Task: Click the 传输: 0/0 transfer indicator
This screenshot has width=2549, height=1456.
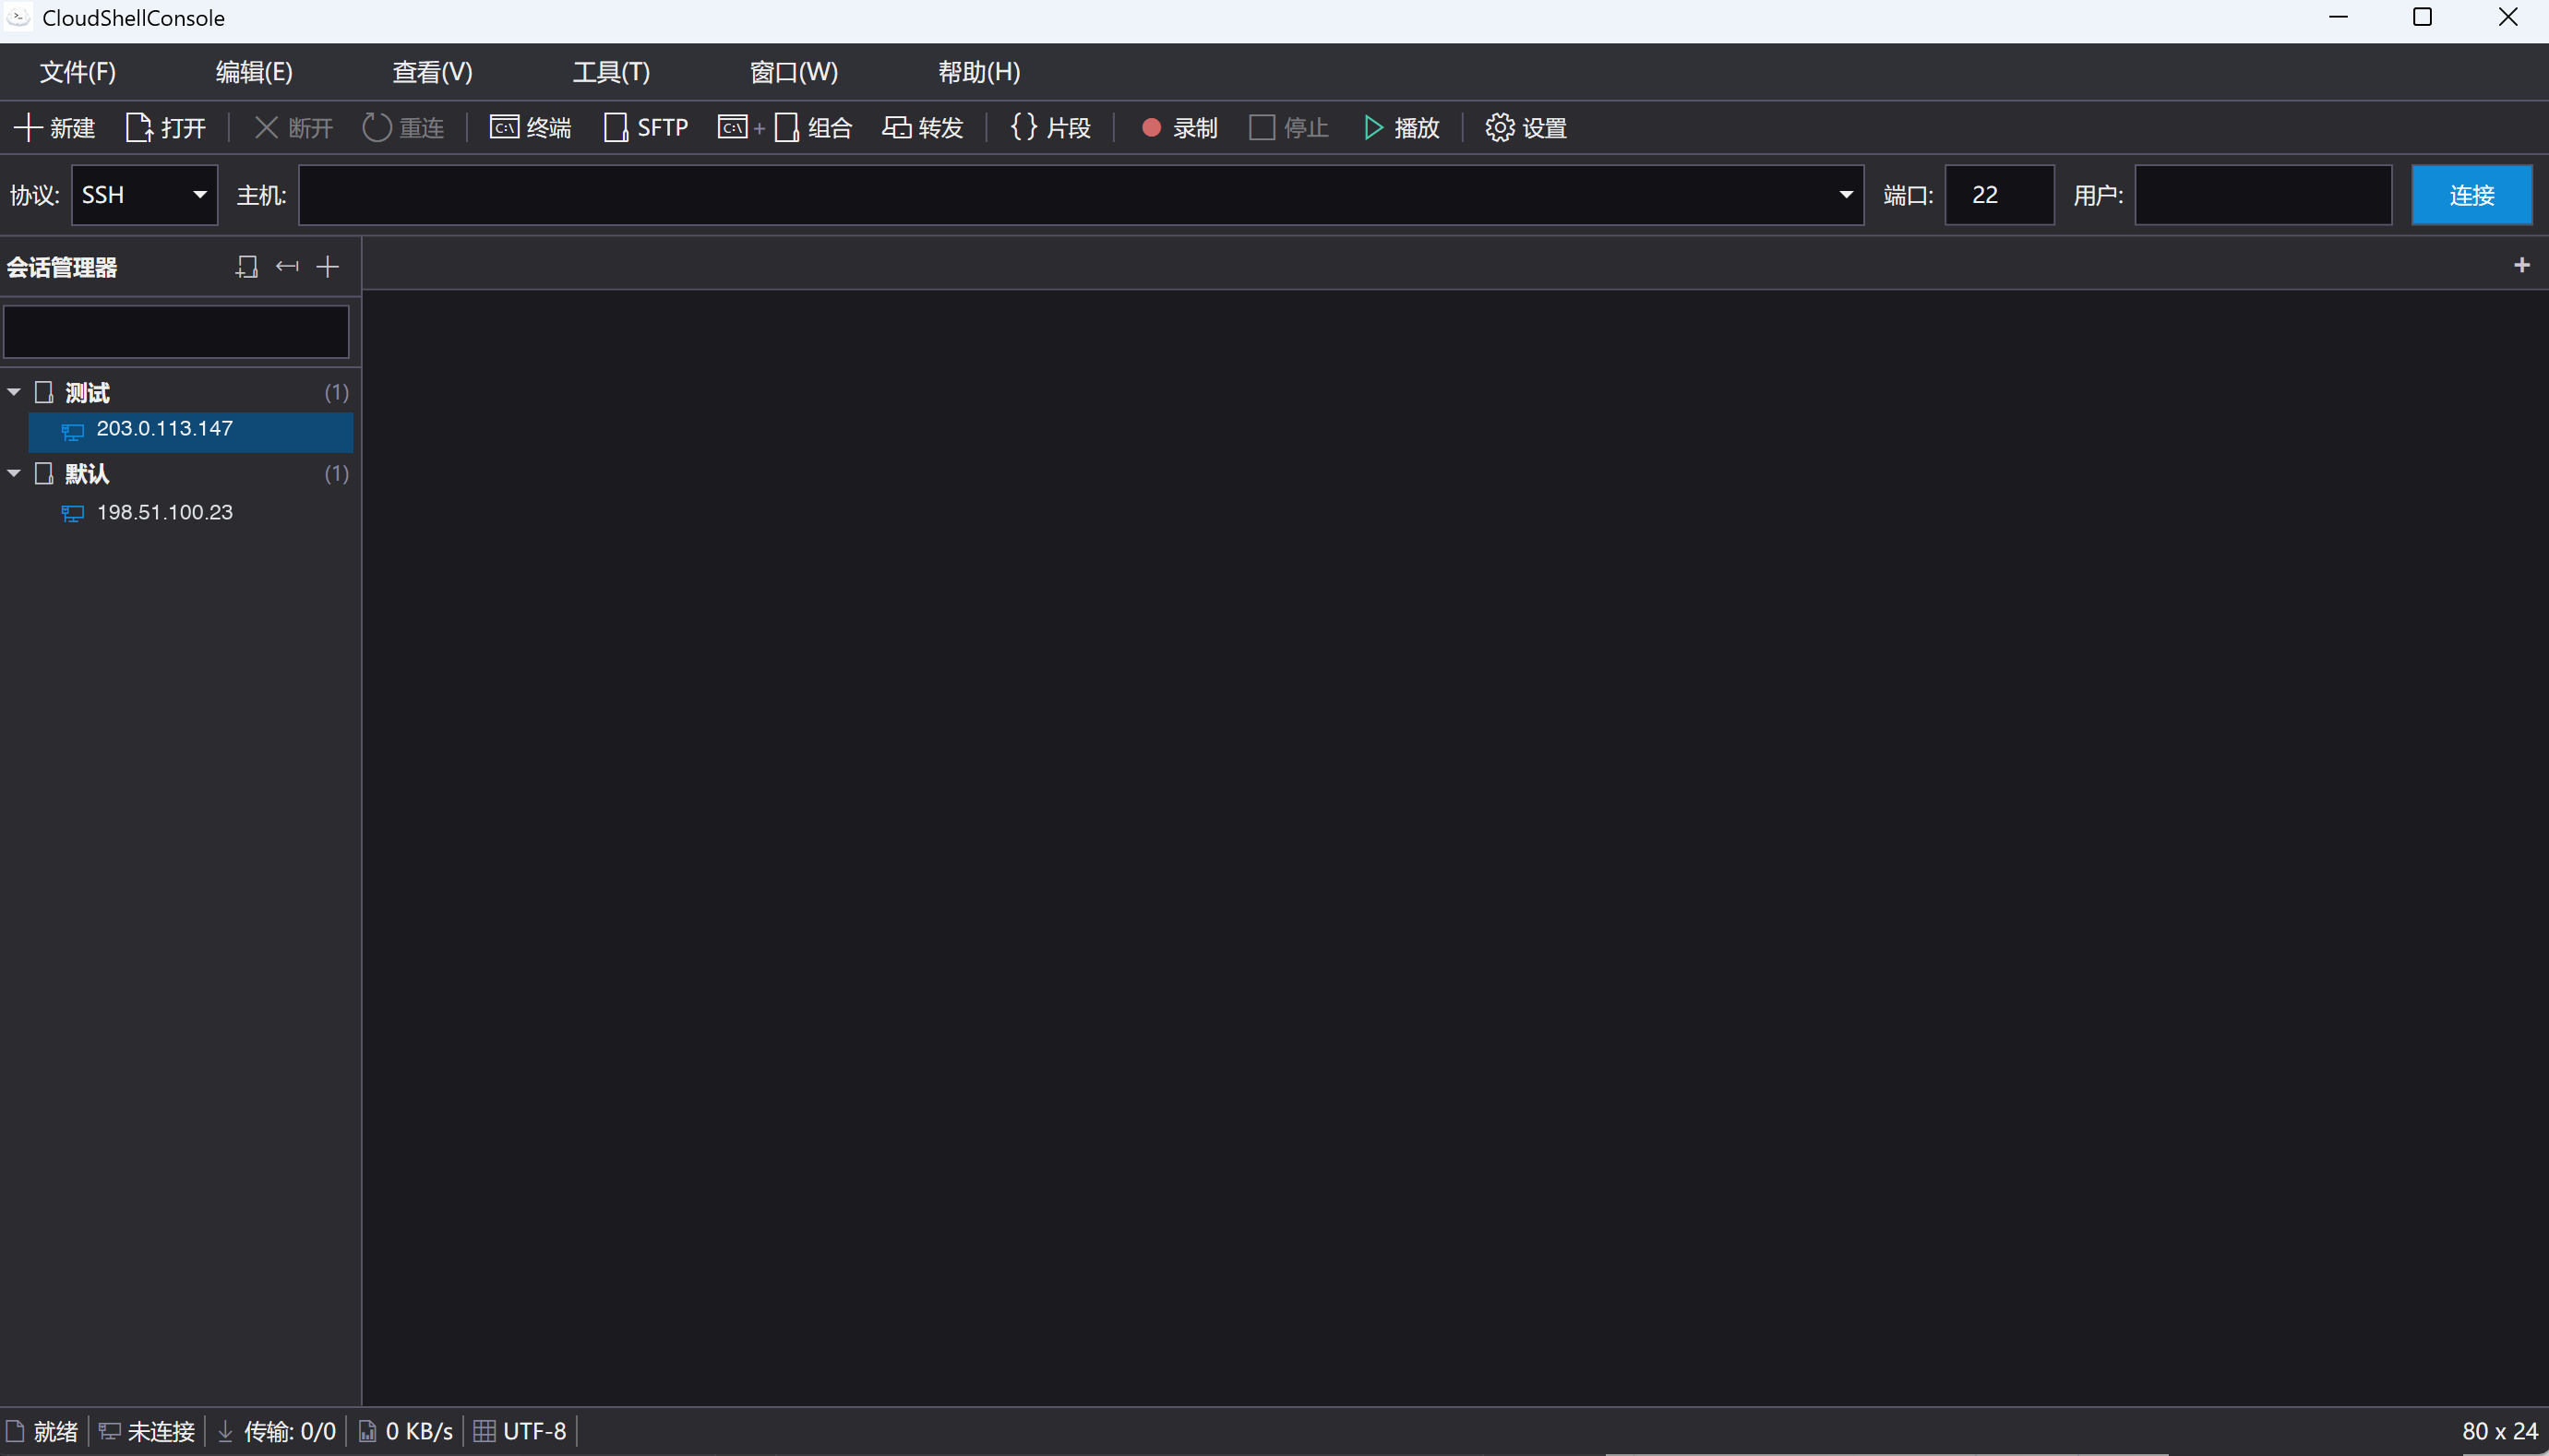Action: pyautogui.click(x=277, y=1432)
